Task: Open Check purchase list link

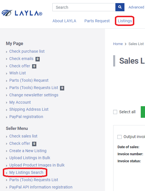Action: (27, 51)
